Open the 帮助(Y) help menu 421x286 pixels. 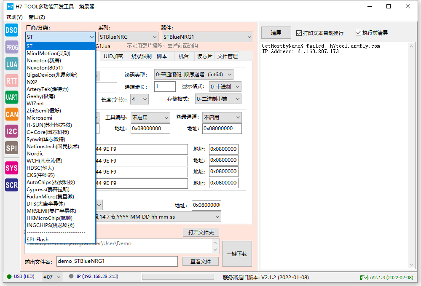(14, 17)
